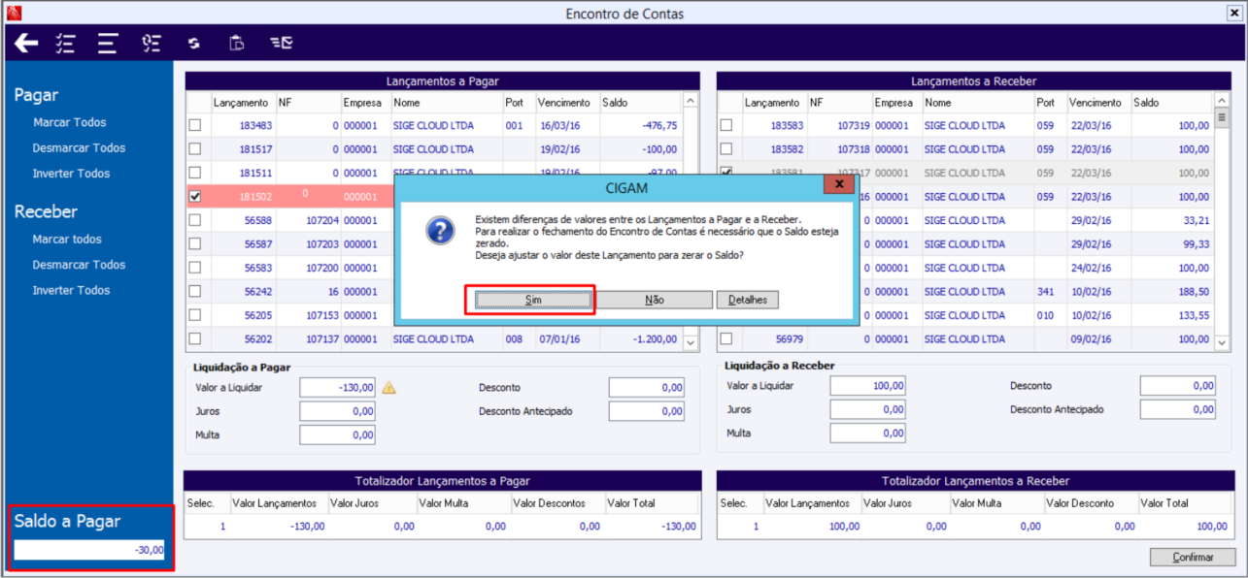Click Nome column header in Receber table
1248x578 pixels.
(977, 102)
